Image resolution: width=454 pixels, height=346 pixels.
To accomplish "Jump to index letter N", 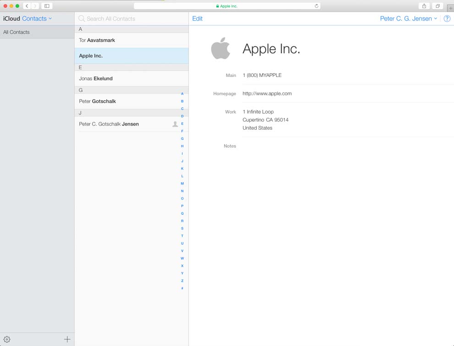I will [182, 191].
